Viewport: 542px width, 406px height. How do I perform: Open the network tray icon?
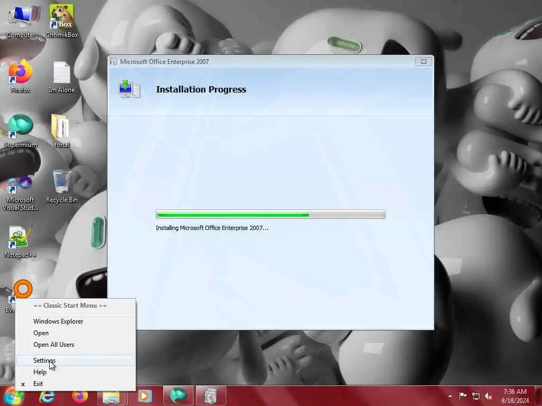(x=476, y=396)
